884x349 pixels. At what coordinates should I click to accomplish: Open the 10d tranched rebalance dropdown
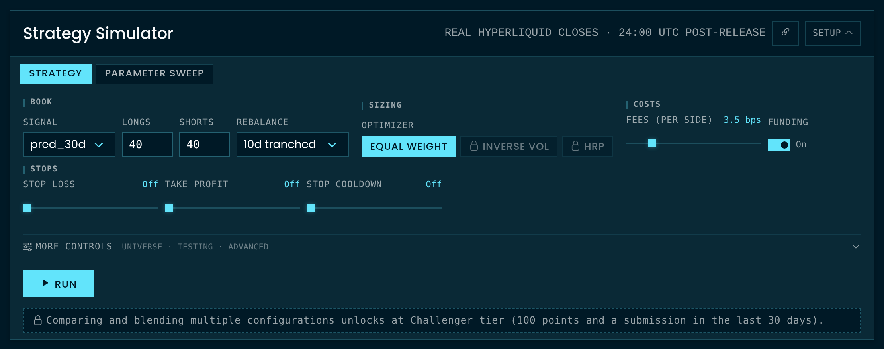pos(292,145)
